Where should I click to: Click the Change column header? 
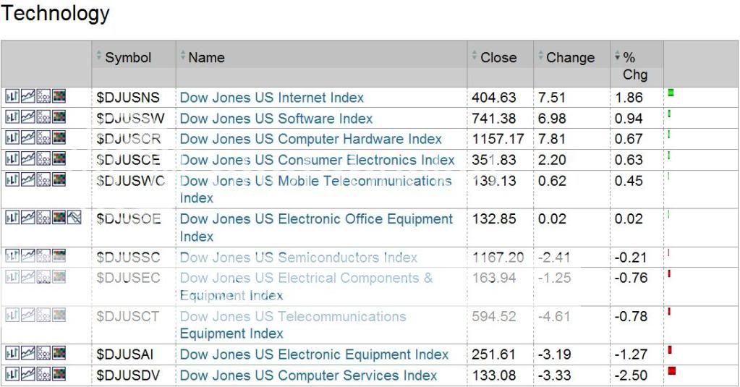570,57
